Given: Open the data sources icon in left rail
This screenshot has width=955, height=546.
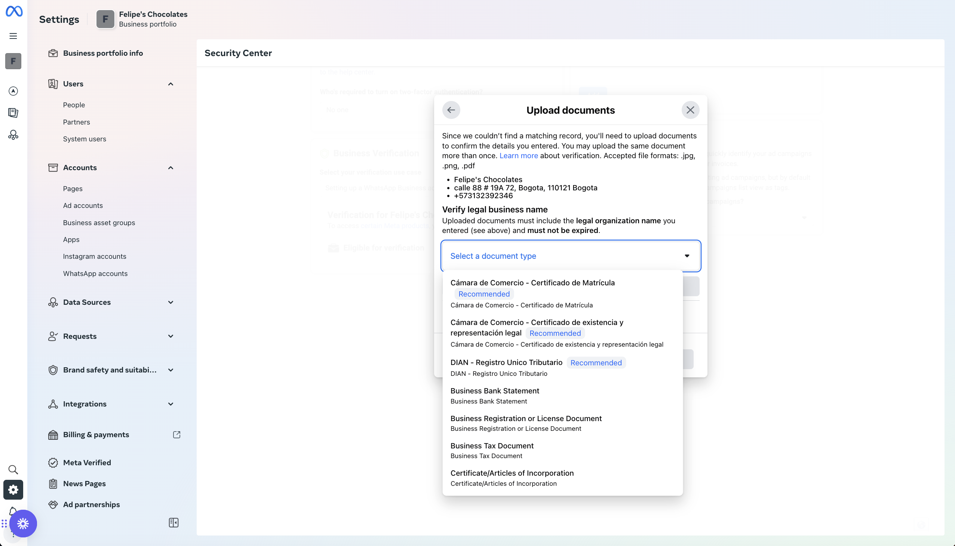Looking at the screenshot, I should point(13,135).
